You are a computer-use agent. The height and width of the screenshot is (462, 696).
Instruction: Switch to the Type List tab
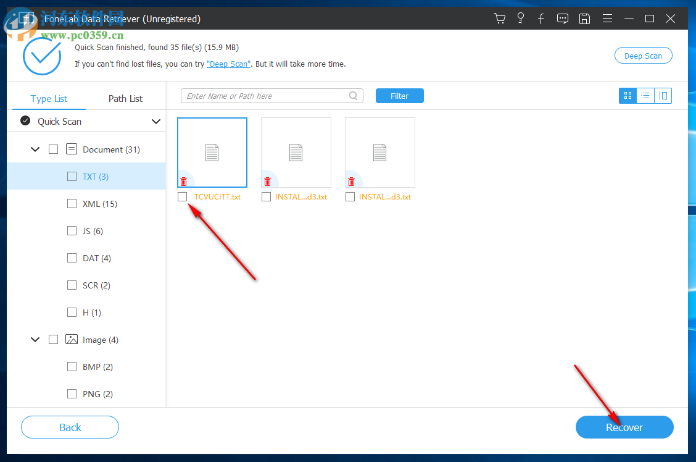(x=49, y=98)
